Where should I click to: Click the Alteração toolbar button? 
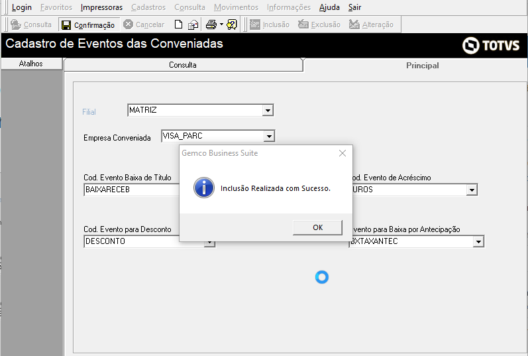[371, 25]
